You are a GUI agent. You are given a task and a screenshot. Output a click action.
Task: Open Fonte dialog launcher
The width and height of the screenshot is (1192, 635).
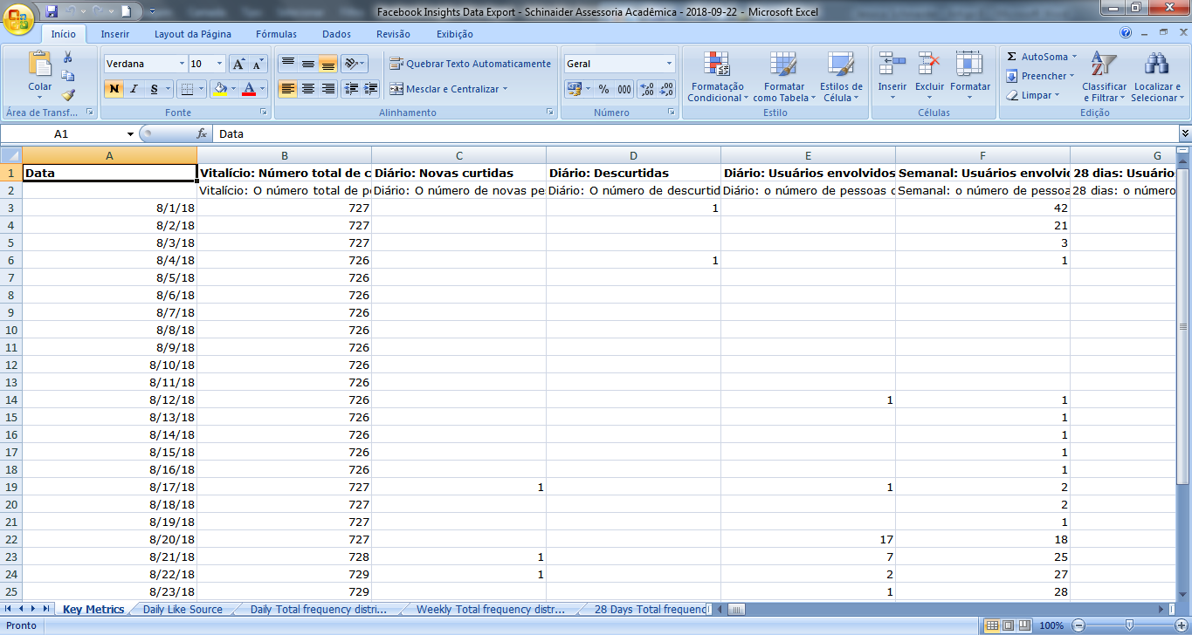[264, 113]
